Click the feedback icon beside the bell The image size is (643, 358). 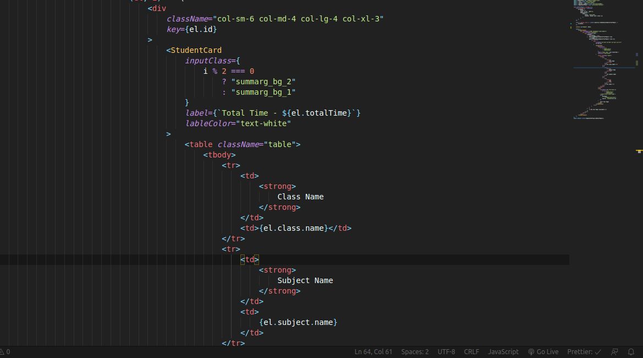614,351
